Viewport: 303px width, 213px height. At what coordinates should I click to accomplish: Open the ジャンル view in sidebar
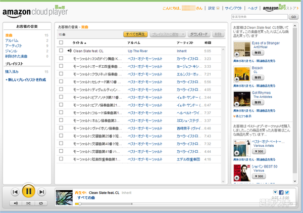pos(11,51)
